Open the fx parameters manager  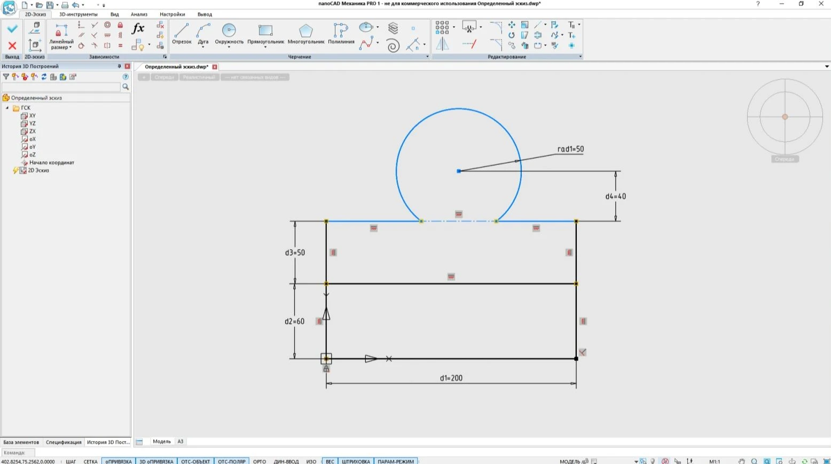click(x=138, y=28)
